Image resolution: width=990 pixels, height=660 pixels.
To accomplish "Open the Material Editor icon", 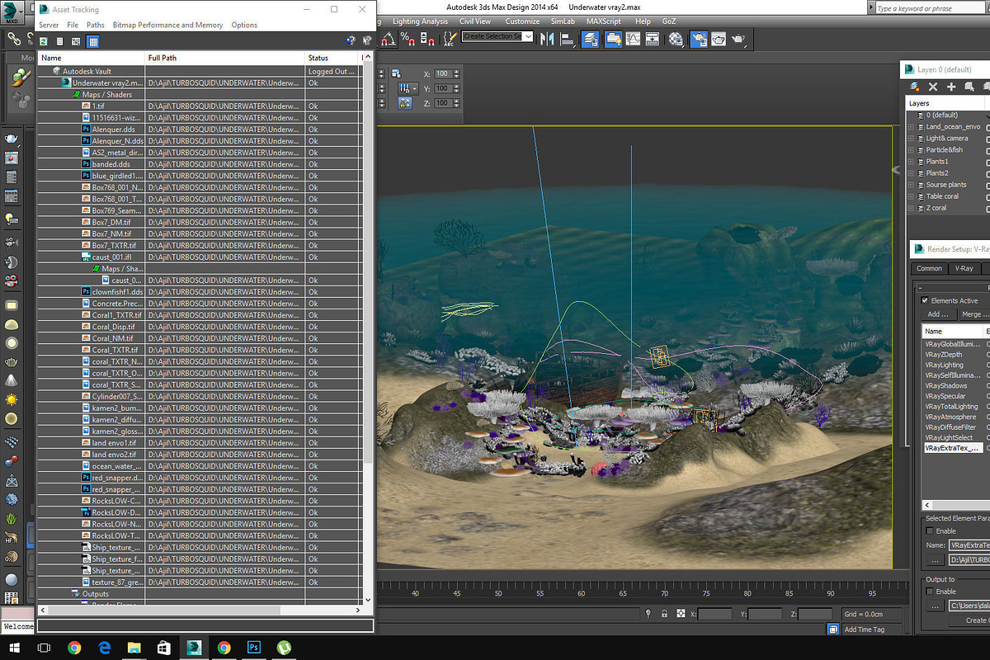I will click(676, 38).
